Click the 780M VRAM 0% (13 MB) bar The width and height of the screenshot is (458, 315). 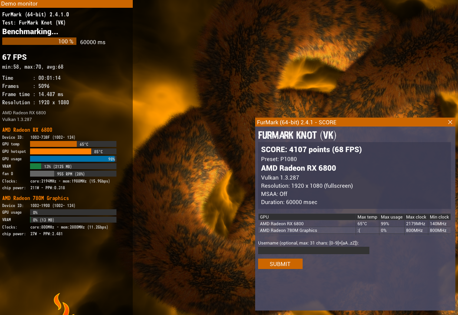click(x=73, y=220)
